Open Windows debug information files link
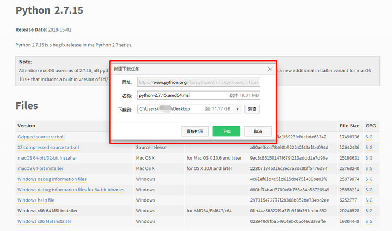 (52, 179)
